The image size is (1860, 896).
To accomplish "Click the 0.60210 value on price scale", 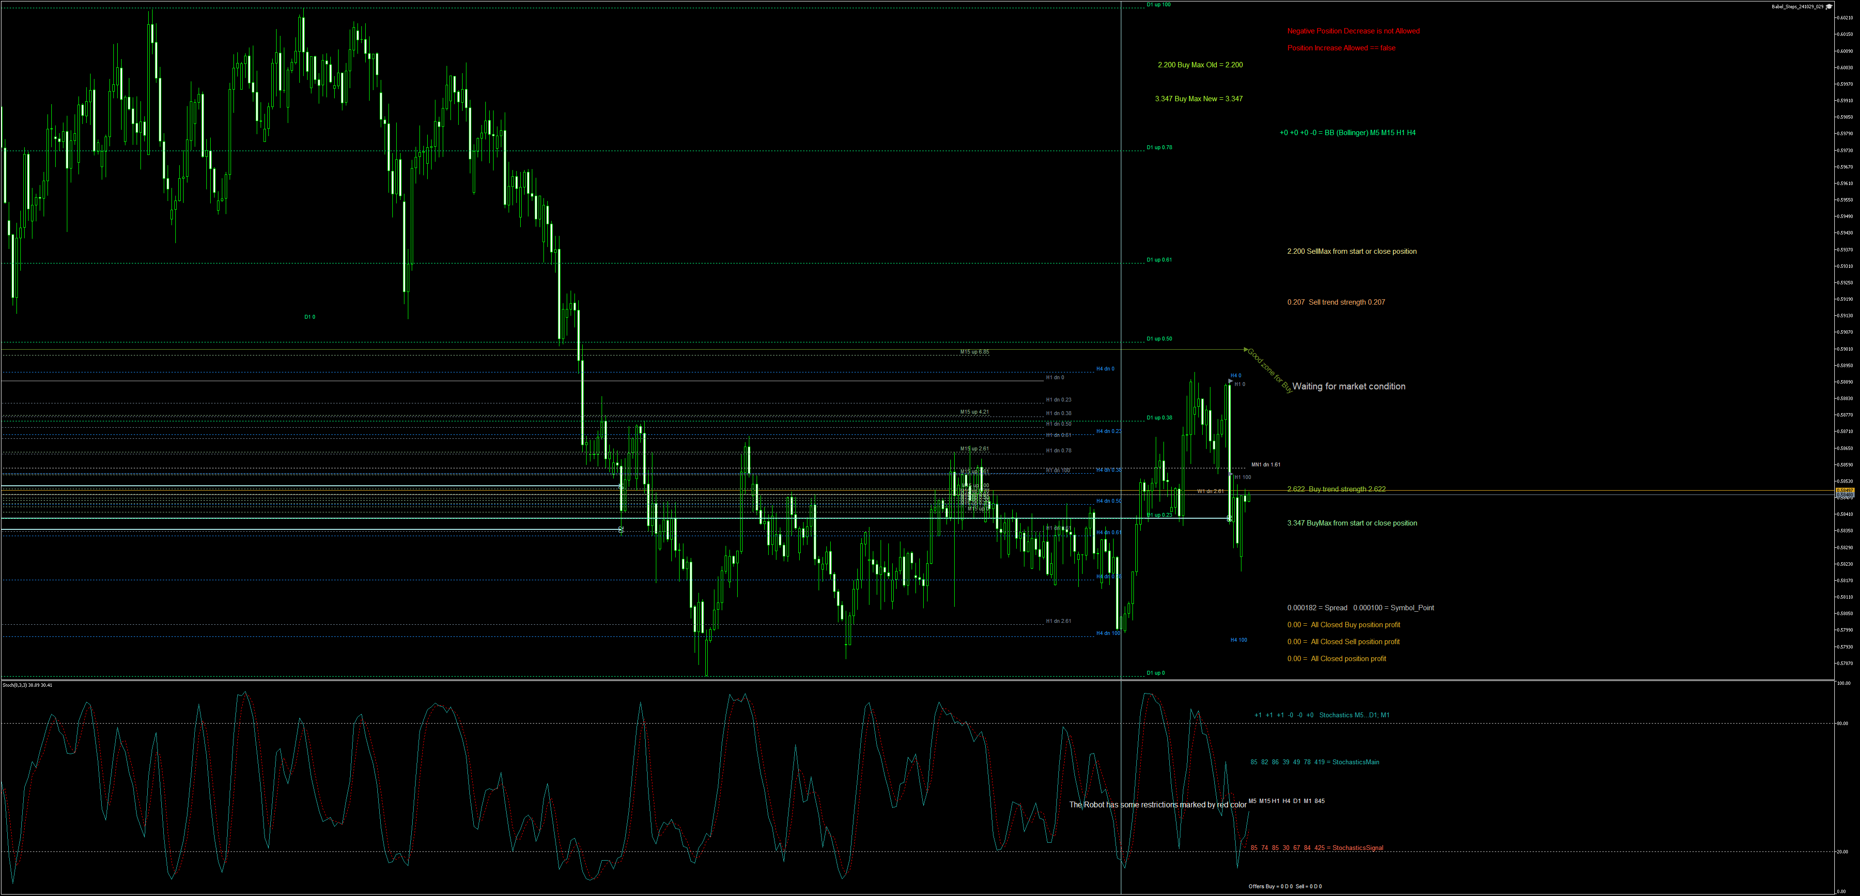I will 1845,18.
